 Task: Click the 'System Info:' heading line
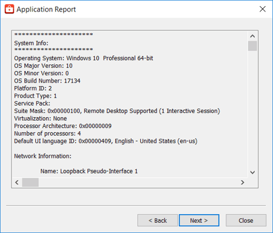click(32, 43)
